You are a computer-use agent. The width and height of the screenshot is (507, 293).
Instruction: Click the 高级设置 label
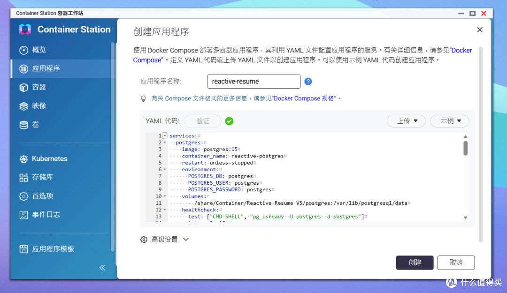165,240
